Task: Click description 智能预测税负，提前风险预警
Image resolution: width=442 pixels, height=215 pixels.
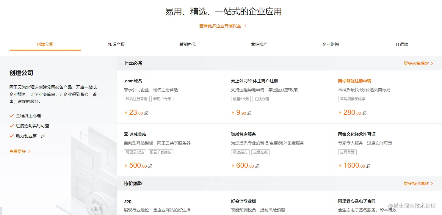Action: coord(258,210)
